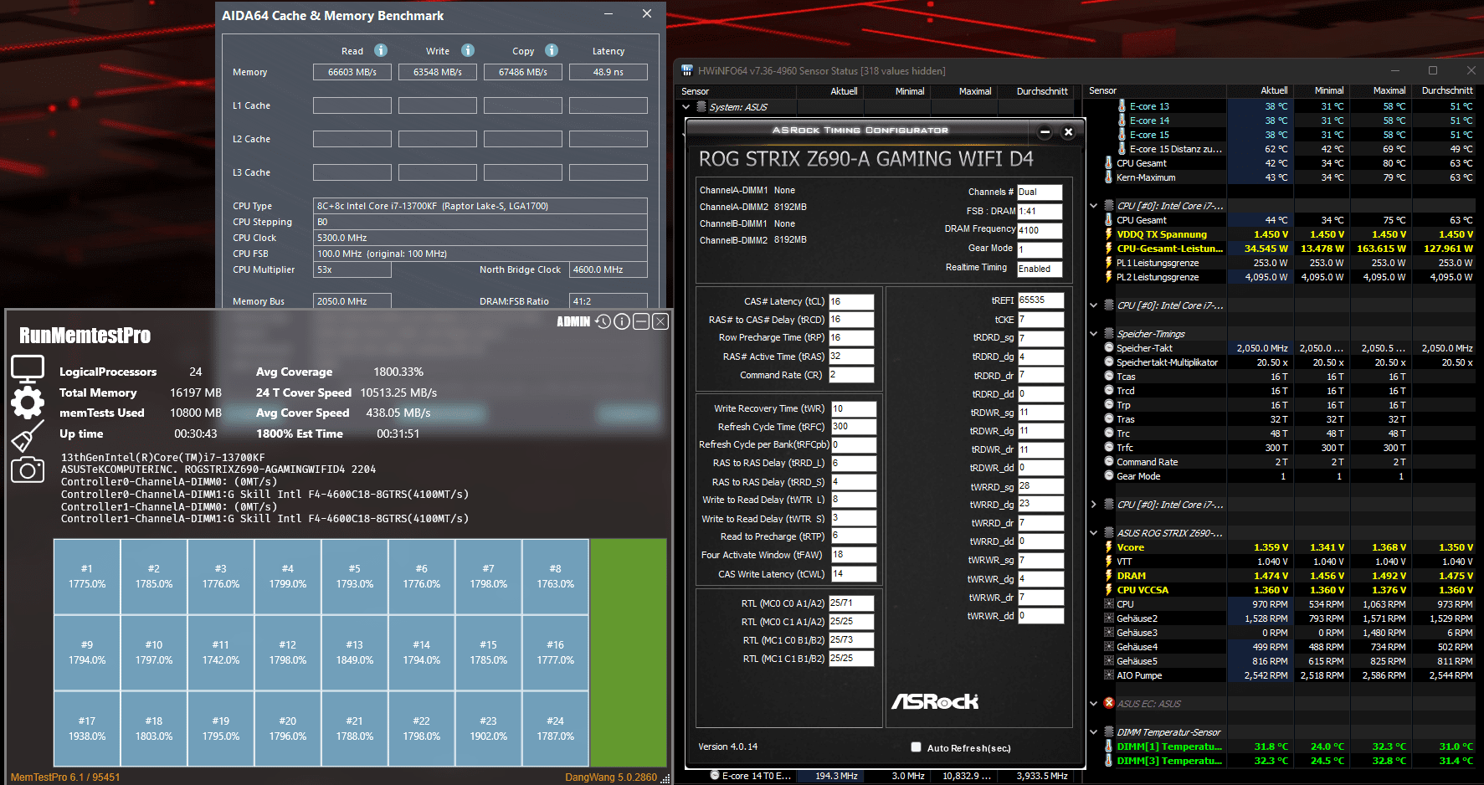The width and height of the screenshot is (1484, 785).
Task: Click the Speichertakt-Multiplikator sensor row
Action: tap(1289, 362)
